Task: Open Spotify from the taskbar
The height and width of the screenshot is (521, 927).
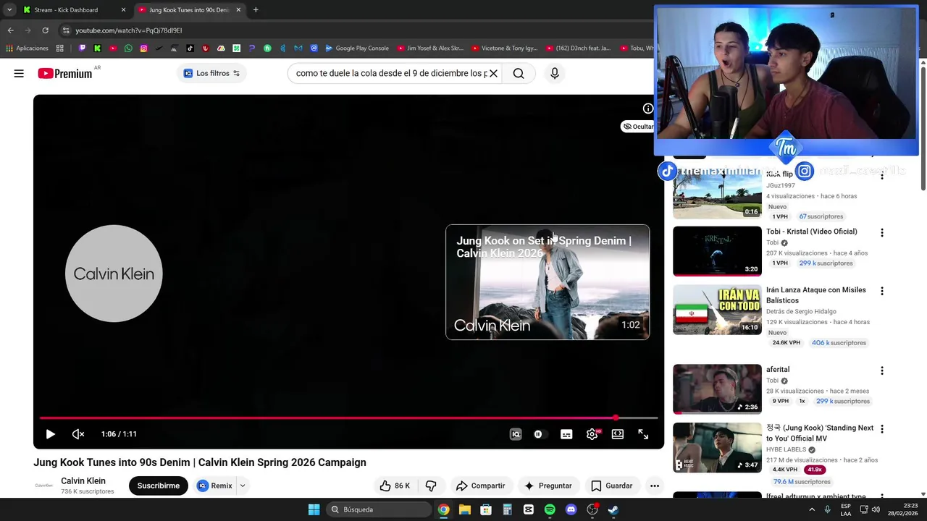Action: pyautogui.click(x=550, y=509)
